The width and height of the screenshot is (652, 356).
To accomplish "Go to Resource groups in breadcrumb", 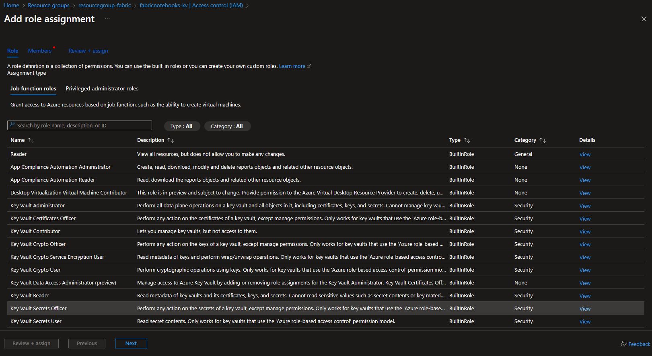I will click(49, 5).
